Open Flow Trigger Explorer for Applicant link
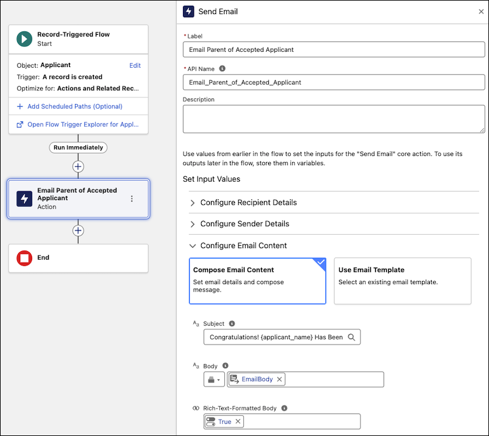 pyautogui.click(x=83, y=124)
